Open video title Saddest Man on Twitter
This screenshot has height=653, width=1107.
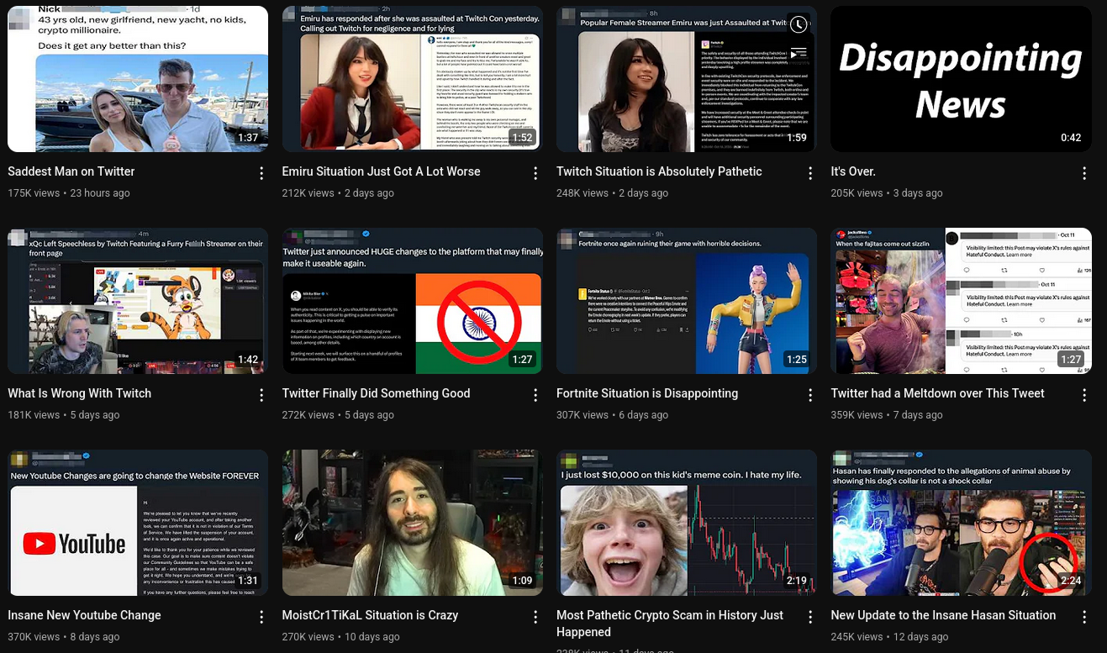tap(71, 171)
